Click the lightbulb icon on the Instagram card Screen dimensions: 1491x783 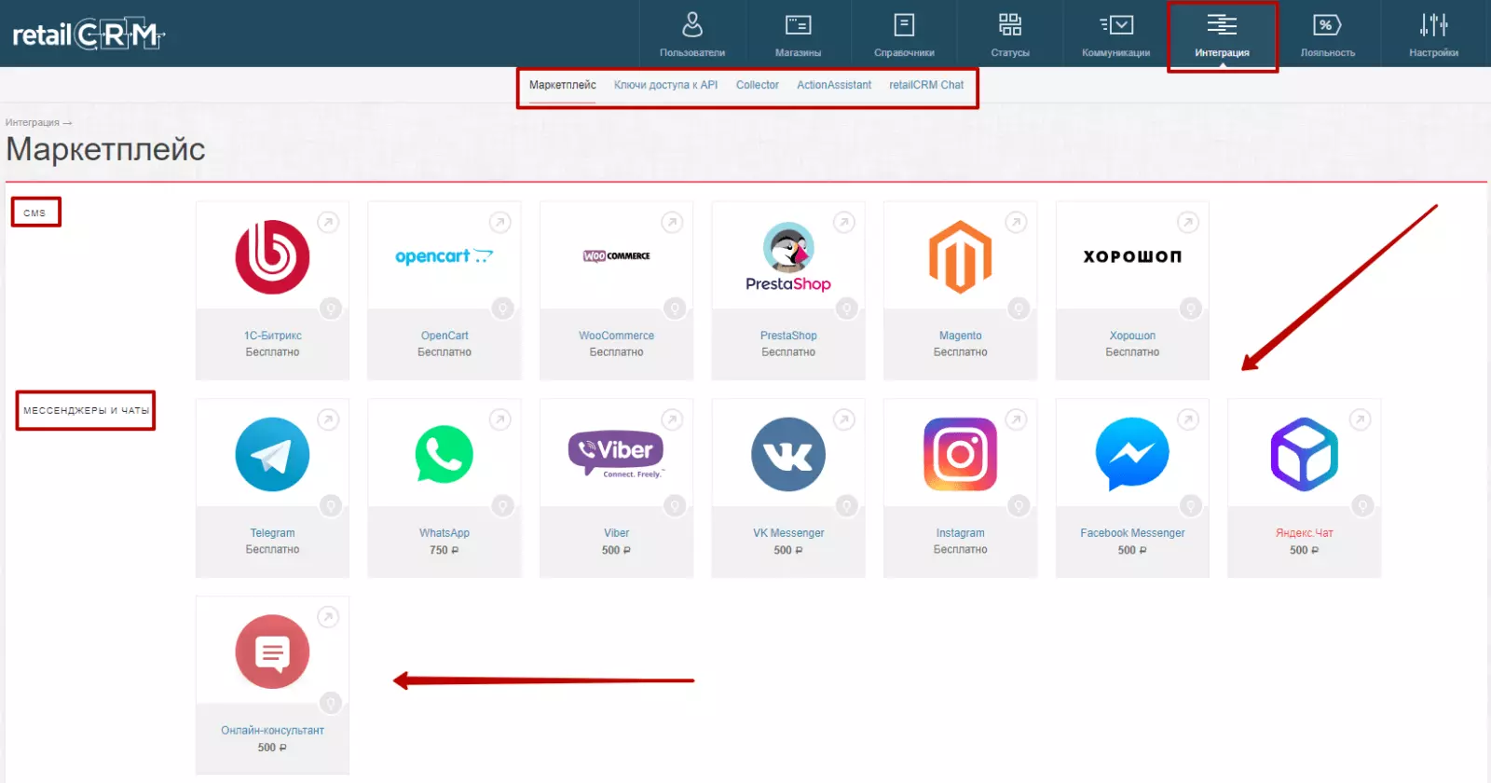tap(1019, 506)
